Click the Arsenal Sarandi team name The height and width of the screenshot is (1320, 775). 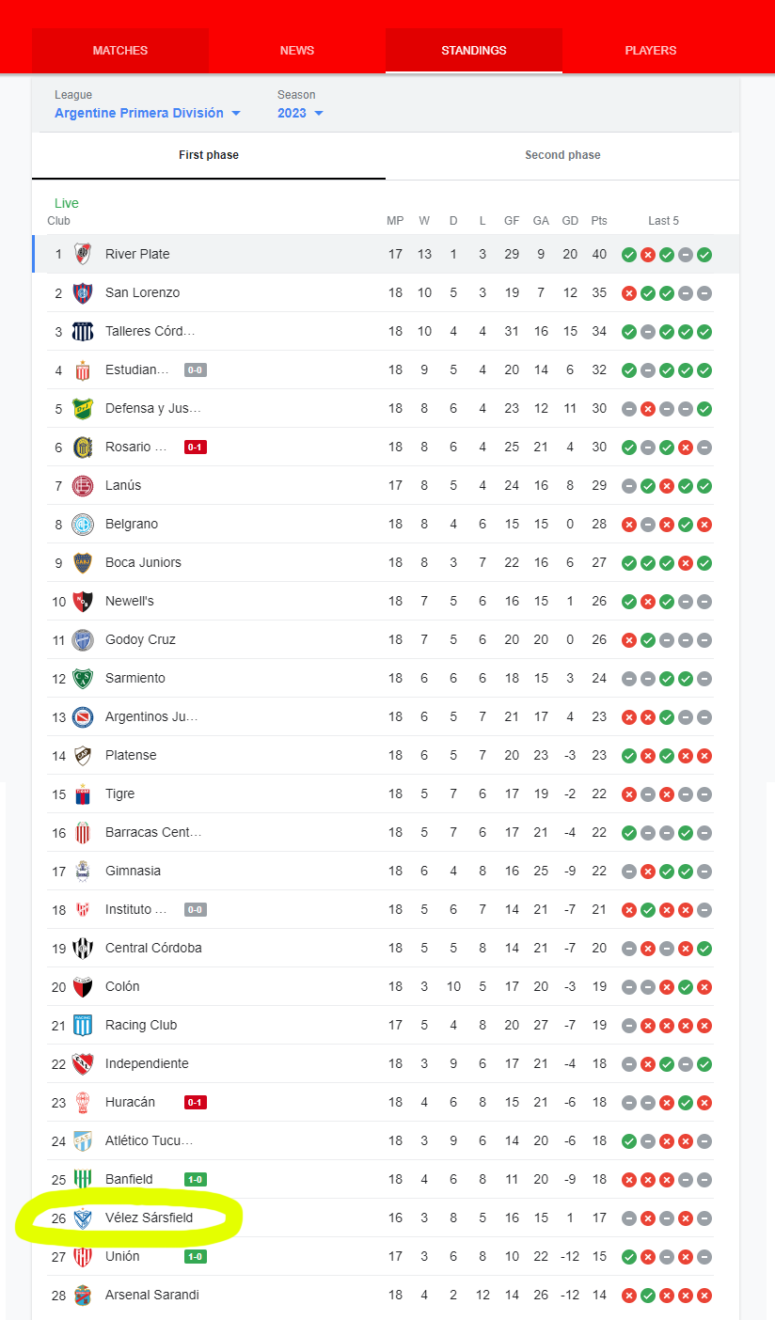point(152,1295)
